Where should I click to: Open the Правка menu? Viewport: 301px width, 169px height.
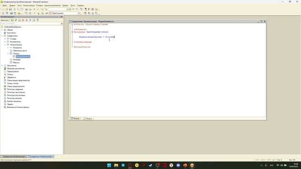point(12,6)
